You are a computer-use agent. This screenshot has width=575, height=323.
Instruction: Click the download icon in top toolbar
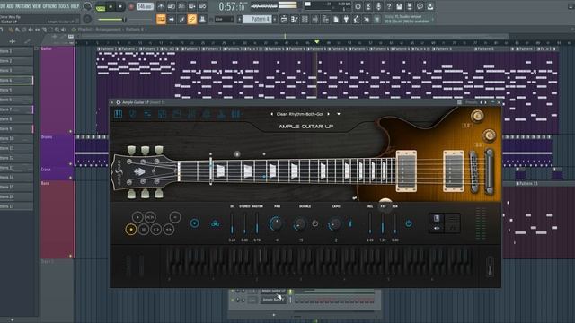click(x=430, y=6)
